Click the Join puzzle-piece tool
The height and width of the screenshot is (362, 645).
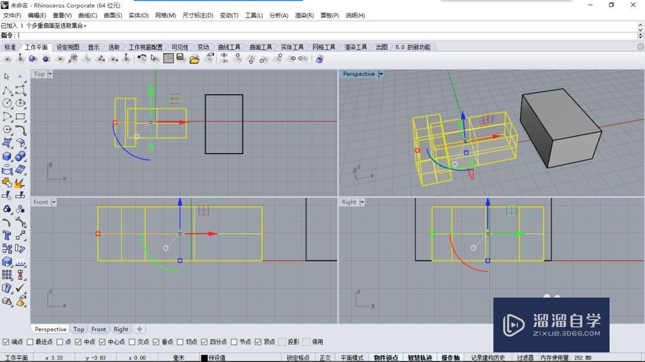[6, 182]
